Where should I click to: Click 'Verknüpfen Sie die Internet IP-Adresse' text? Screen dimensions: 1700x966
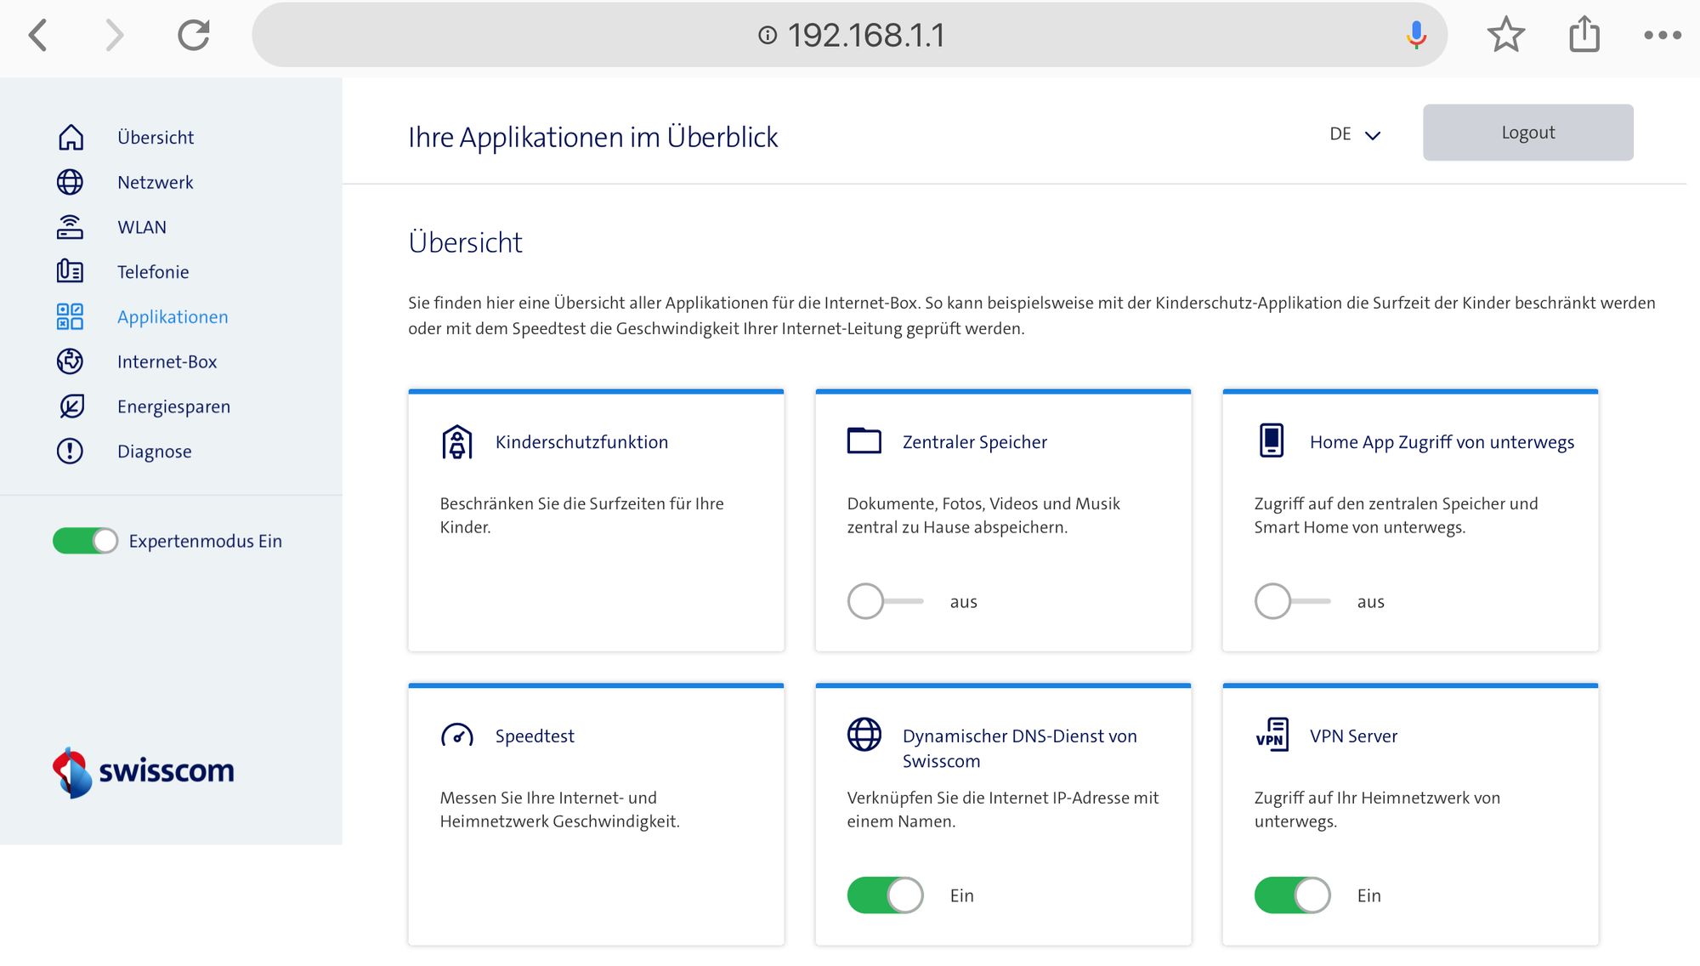(1002, 810)
